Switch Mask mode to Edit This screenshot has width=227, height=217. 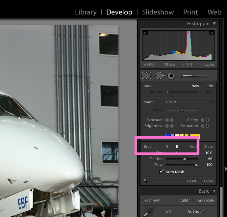coord(210,86)
